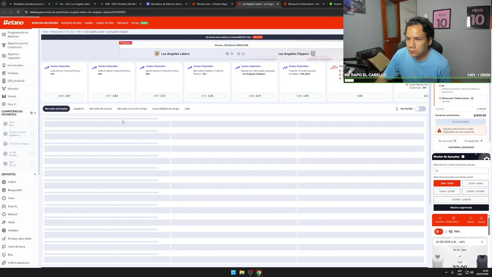Image resolution: width=492 pixels, height=277 pixels.
Task: Select S/20000 - S/30000 winnings range
Action: (461, 199)
